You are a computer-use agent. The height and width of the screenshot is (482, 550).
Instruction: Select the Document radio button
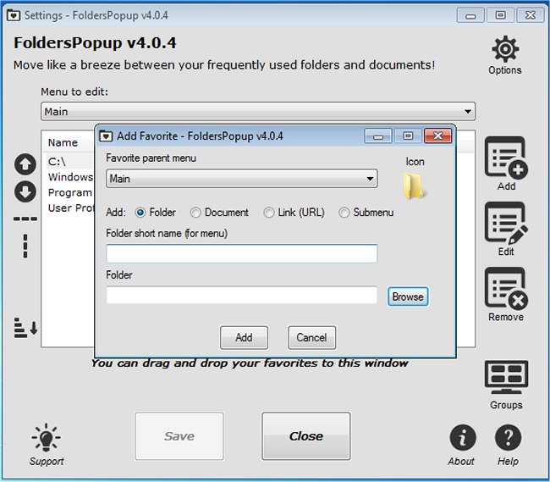pyautogui.click(x=195, y=213)
